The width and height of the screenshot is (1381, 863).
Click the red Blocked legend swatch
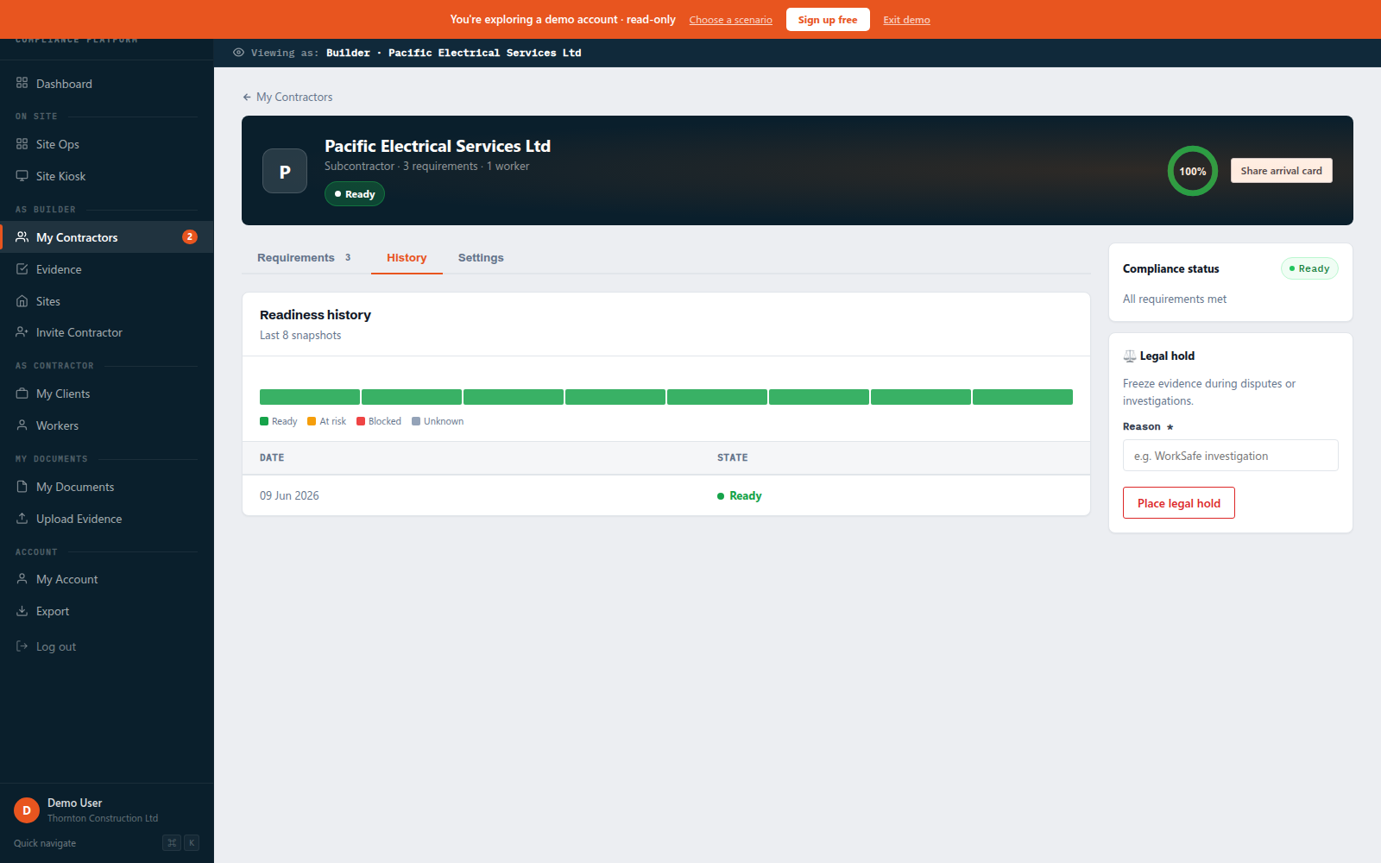tap(361, 421)
